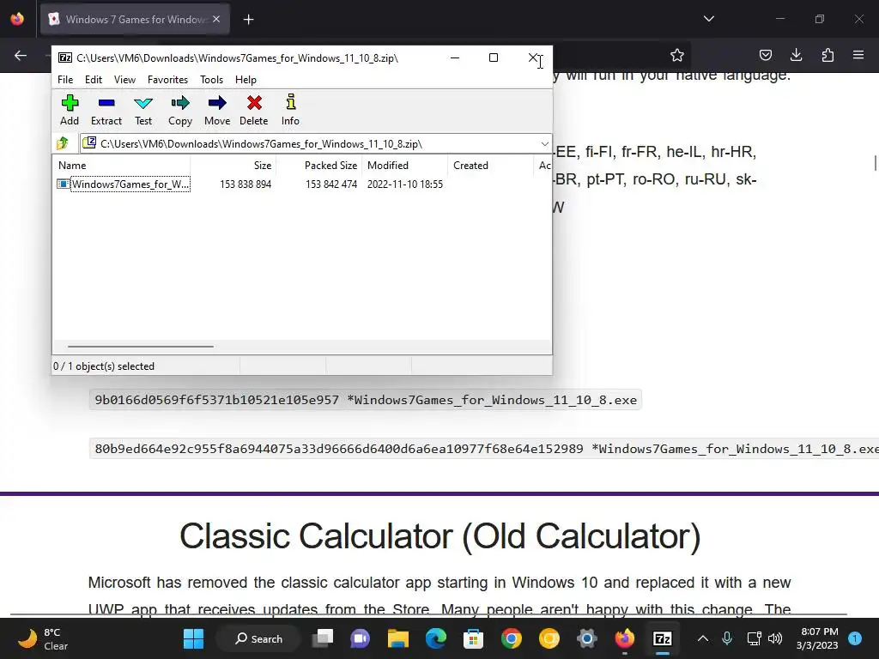Click the Extract toolbar icon
This screenshot has width=879, height=659.
coord(106,110)
